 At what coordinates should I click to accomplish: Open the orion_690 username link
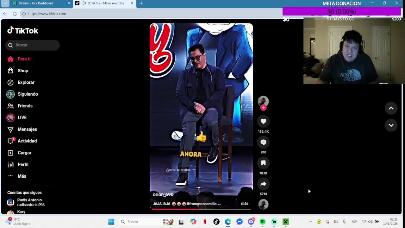163,194
